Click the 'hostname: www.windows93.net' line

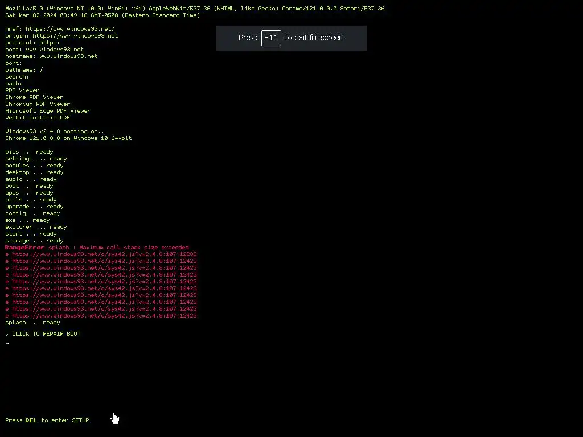click(x=51, y=56)
